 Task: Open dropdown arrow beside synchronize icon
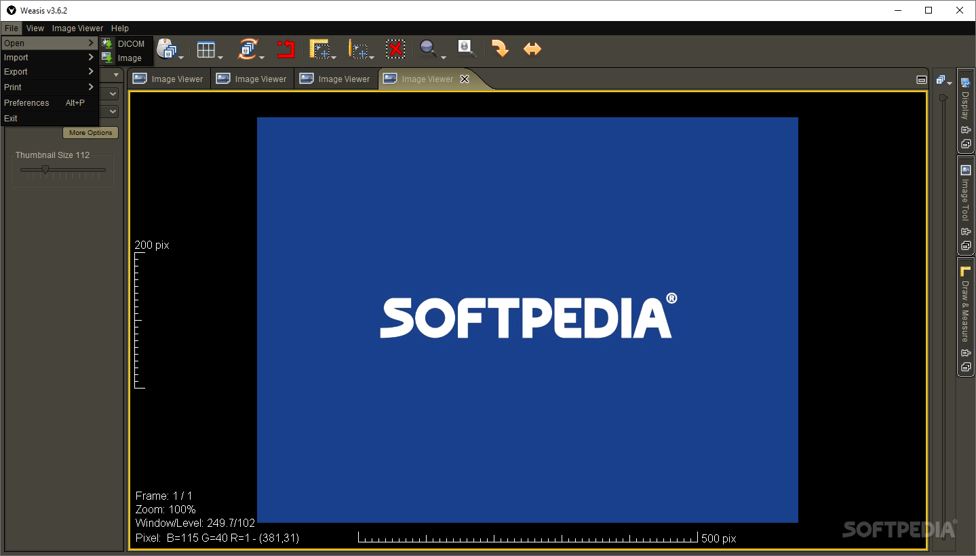pyautogui.click(x=260, y=57)
